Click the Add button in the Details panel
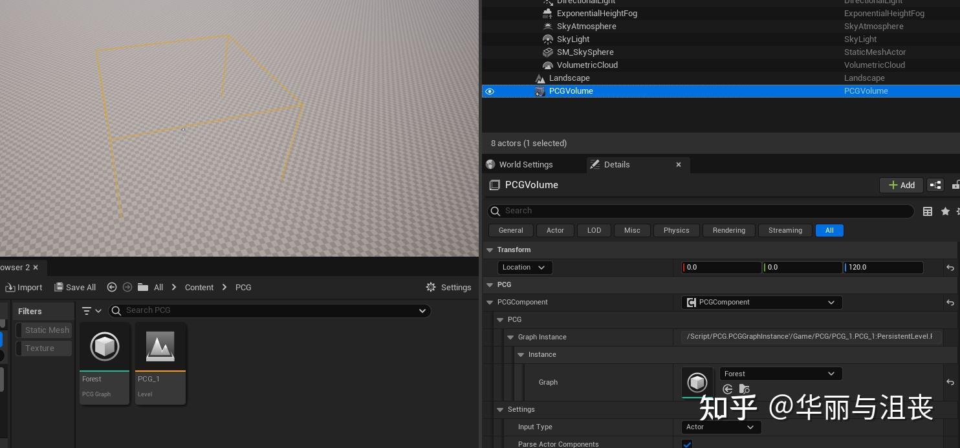The height and width of the screenshot is (448, 960). pyautogui.click(x=901, y=185)
